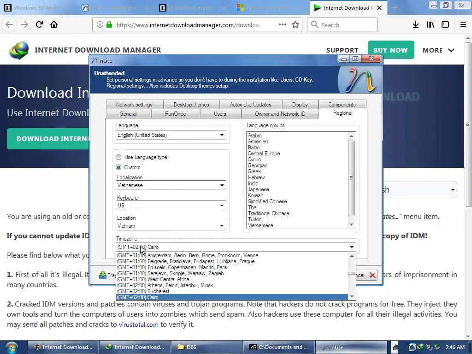Click the browser page vertical scrollbar thumb

click(468, 124)
